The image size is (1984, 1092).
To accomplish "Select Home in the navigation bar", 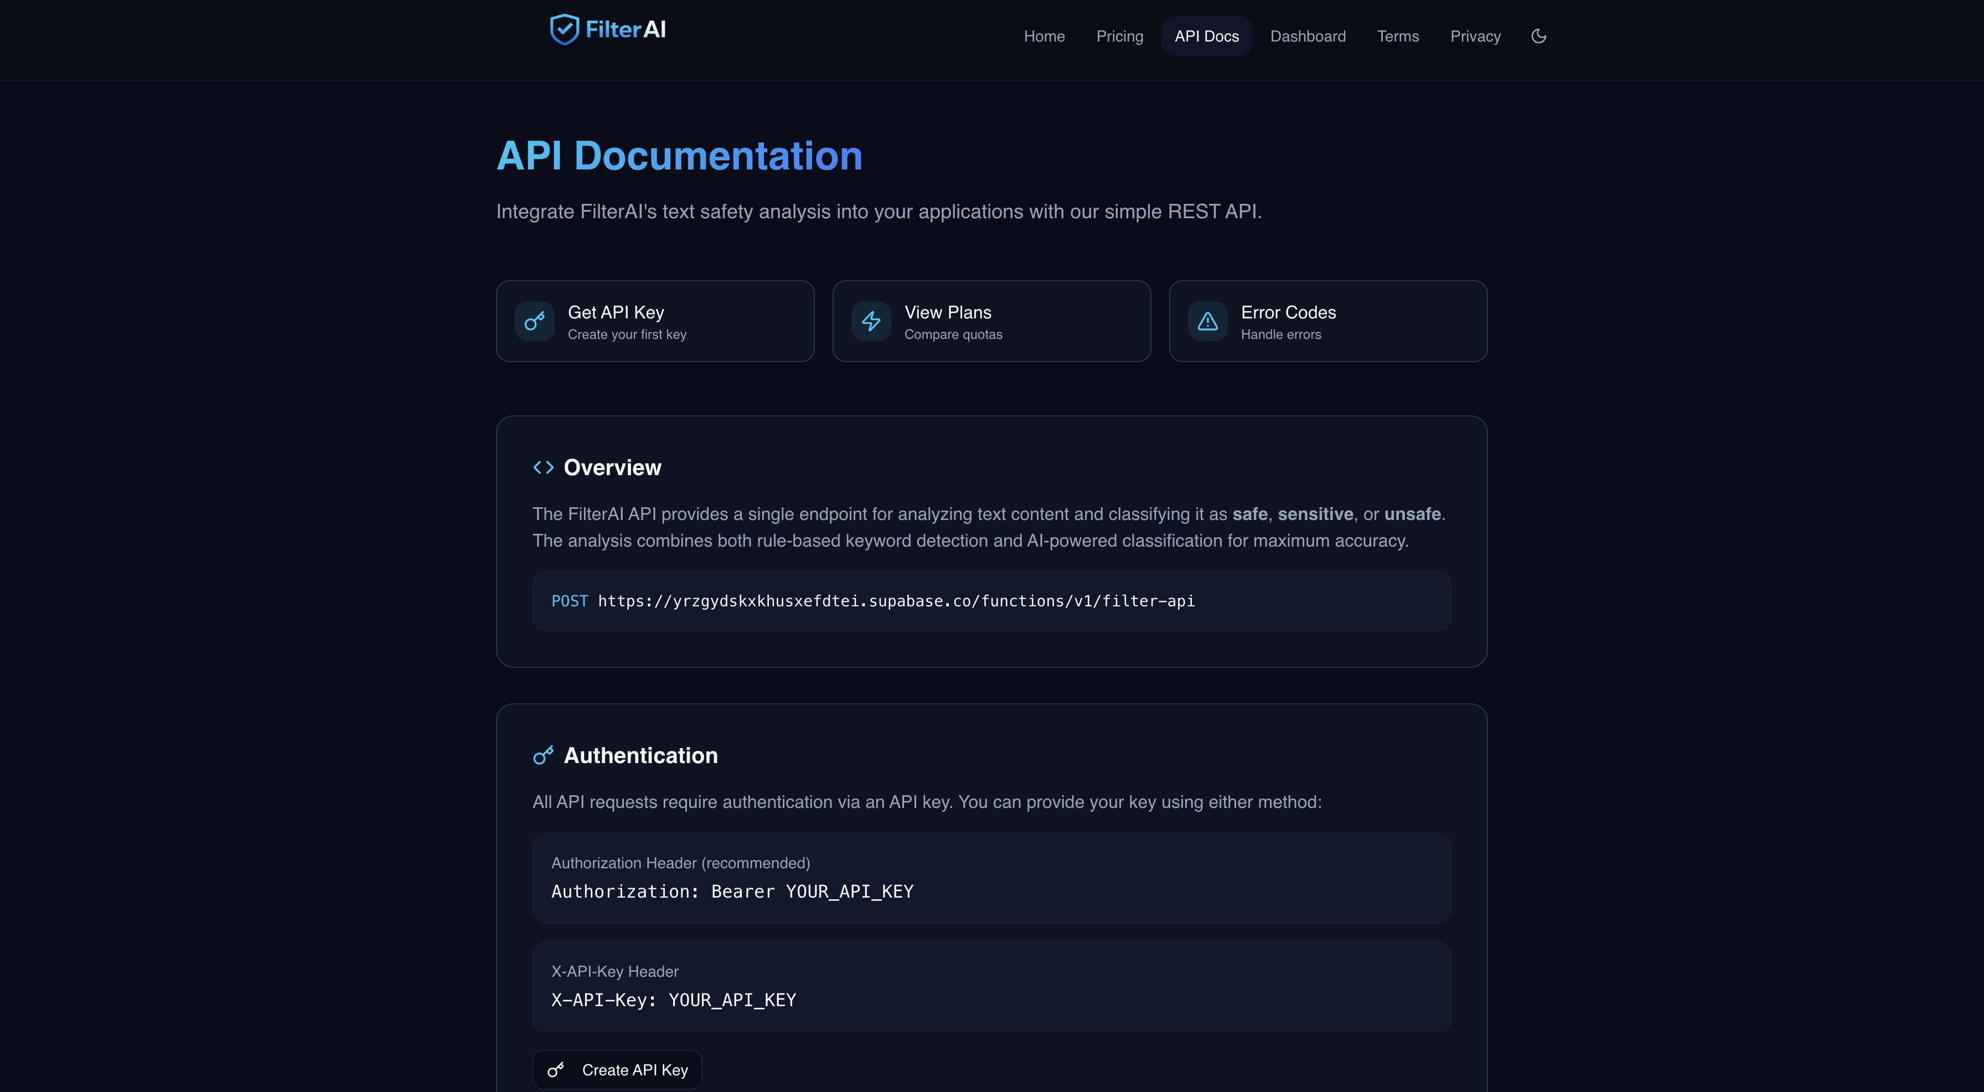I will [1045, 35].
